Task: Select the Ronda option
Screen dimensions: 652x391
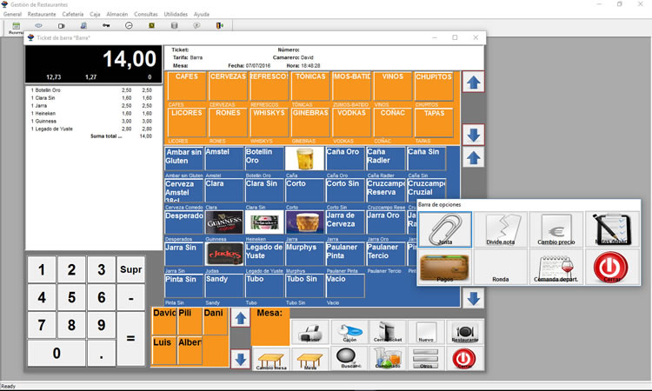Action: tap(501, 267)
